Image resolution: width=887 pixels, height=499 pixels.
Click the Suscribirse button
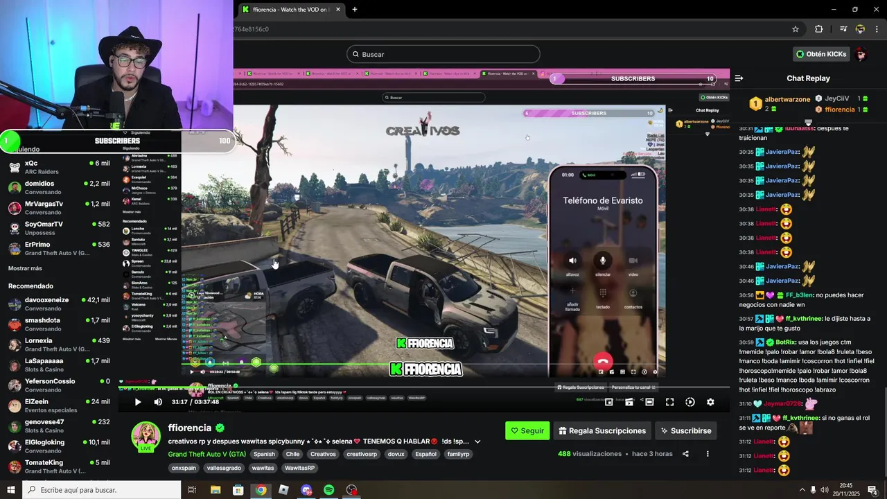pos(685,430)
